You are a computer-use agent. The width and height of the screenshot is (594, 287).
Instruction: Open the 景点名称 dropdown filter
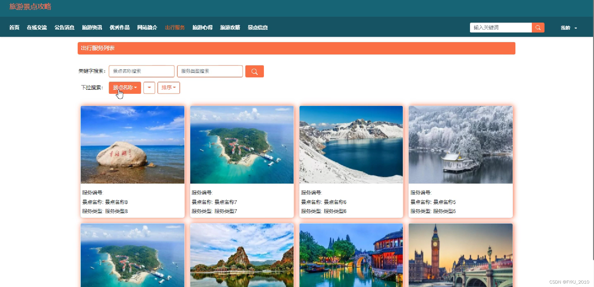click(125, 88)
